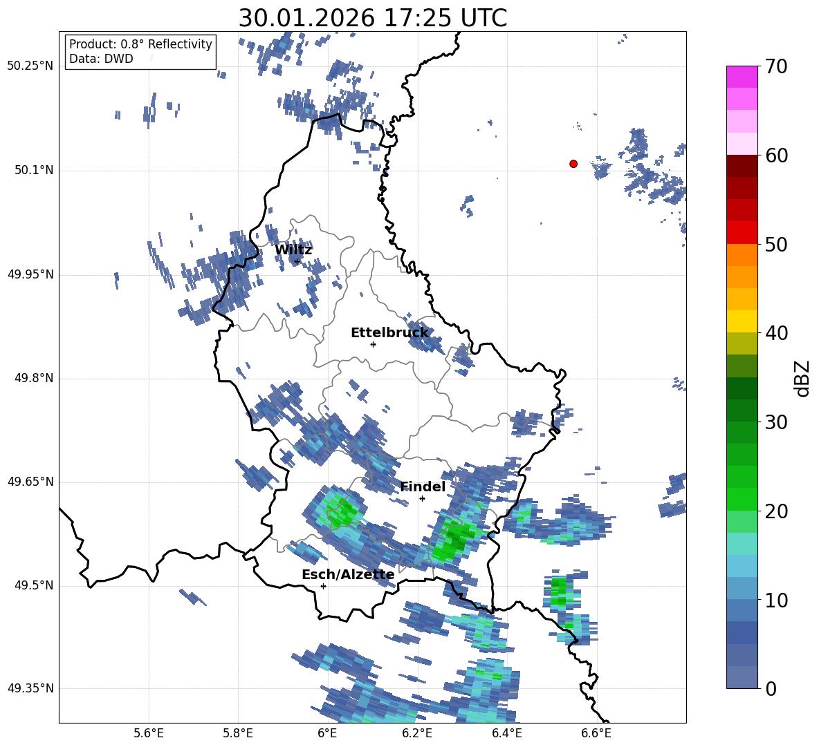Image resolution: width=819 pixels, height=747 pixels.
Task: Click the 6.2°E longitude label
Action: tap(417, 733)
